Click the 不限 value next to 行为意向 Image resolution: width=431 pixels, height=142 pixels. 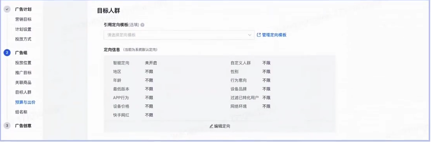coord(266,80)
